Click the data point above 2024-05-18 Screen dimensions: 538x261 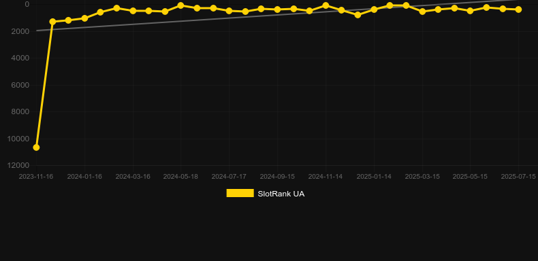[x=181, y=5]
